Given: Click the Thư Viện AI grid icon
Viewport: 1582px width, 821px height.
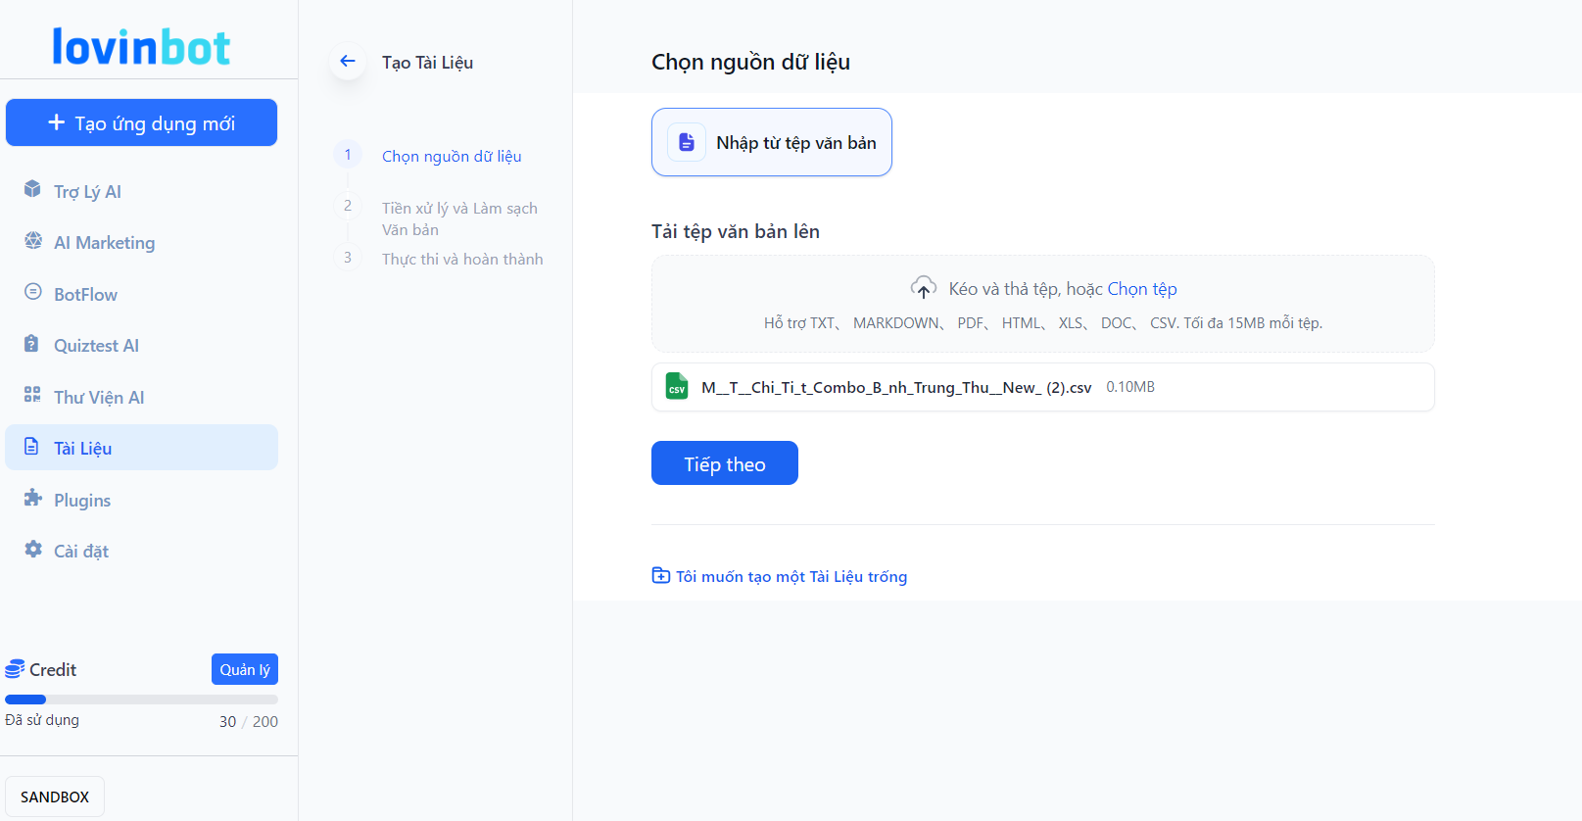Looking at the screenshot, I should pyautogui.click(x=32, y=395).
